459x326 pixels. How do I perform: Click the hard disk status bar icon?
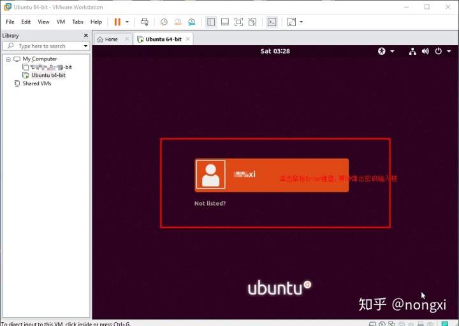(x=372, y=324)
